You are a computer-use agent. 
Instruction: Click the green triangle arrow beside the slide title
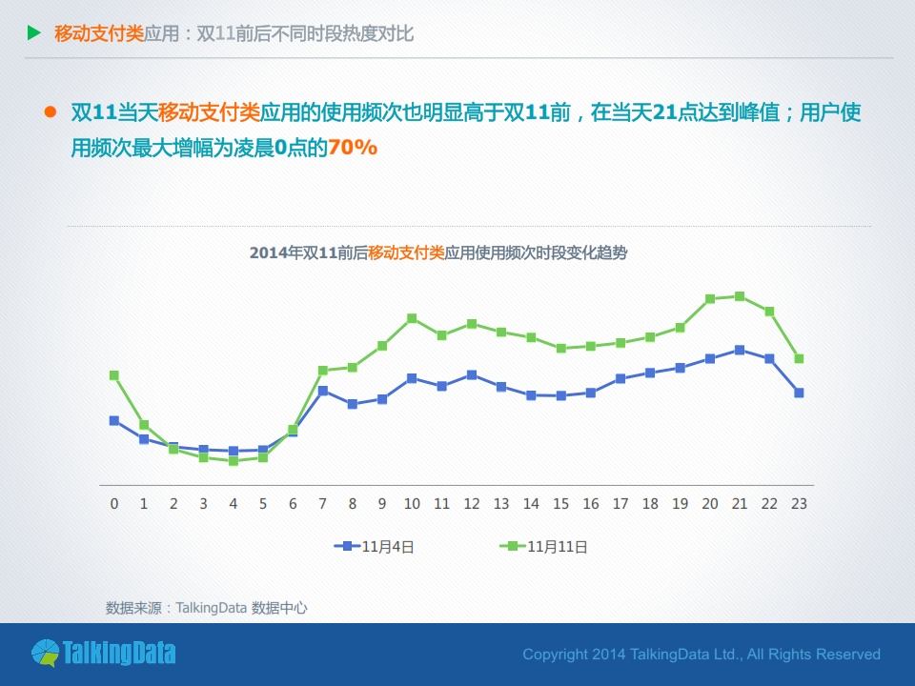(34, 34)
